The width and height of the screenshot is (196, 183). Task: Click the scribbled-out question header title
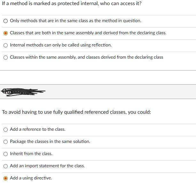pos(23,92)
